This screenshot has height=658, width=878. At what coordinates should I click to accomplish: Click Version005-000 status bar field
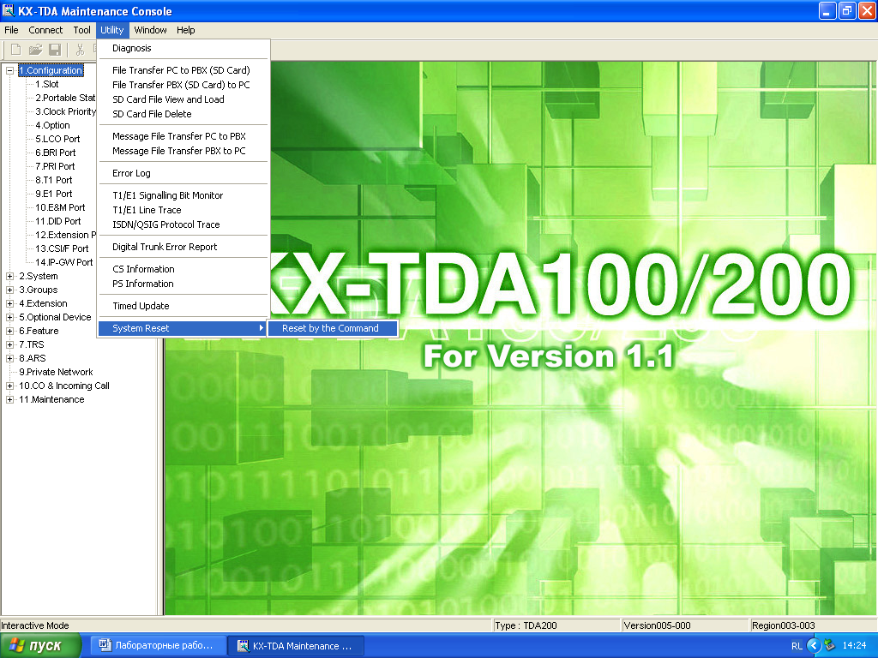[685, 625]
